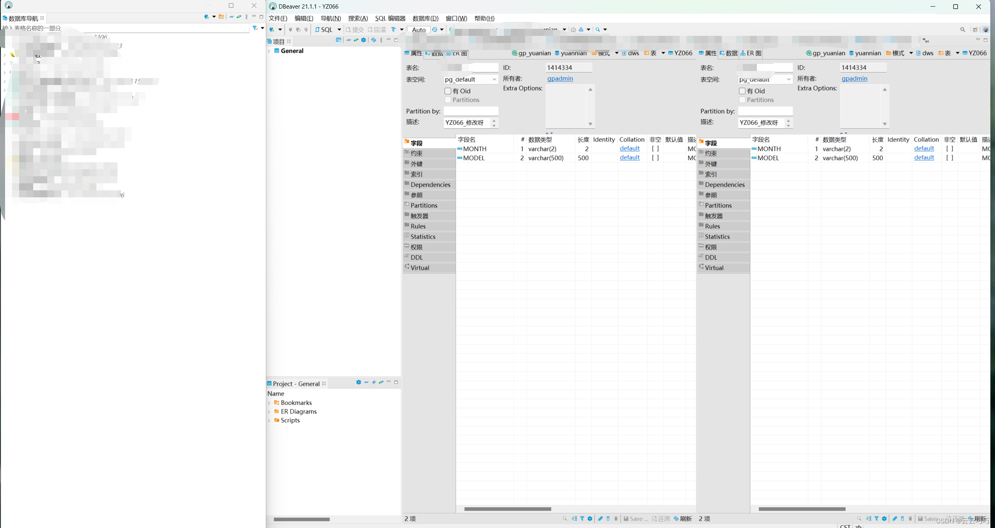This screenshot has width=995, height=528.
Task: Click the link-with-editor arrows icon in 项目 panel
Action: coord(356,40)
